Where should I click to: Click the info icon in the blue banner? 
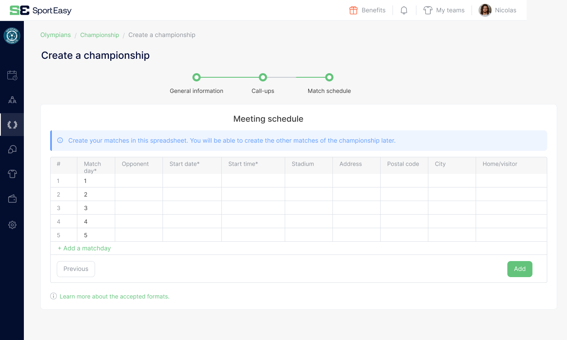tap(60, 140)
